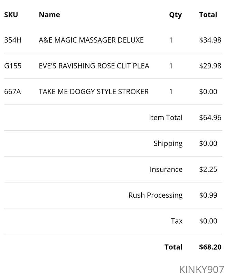Click the A&E MAGIC MASSAGER DELUXE item name
226x277 pixels.
(x=91, y=40)
